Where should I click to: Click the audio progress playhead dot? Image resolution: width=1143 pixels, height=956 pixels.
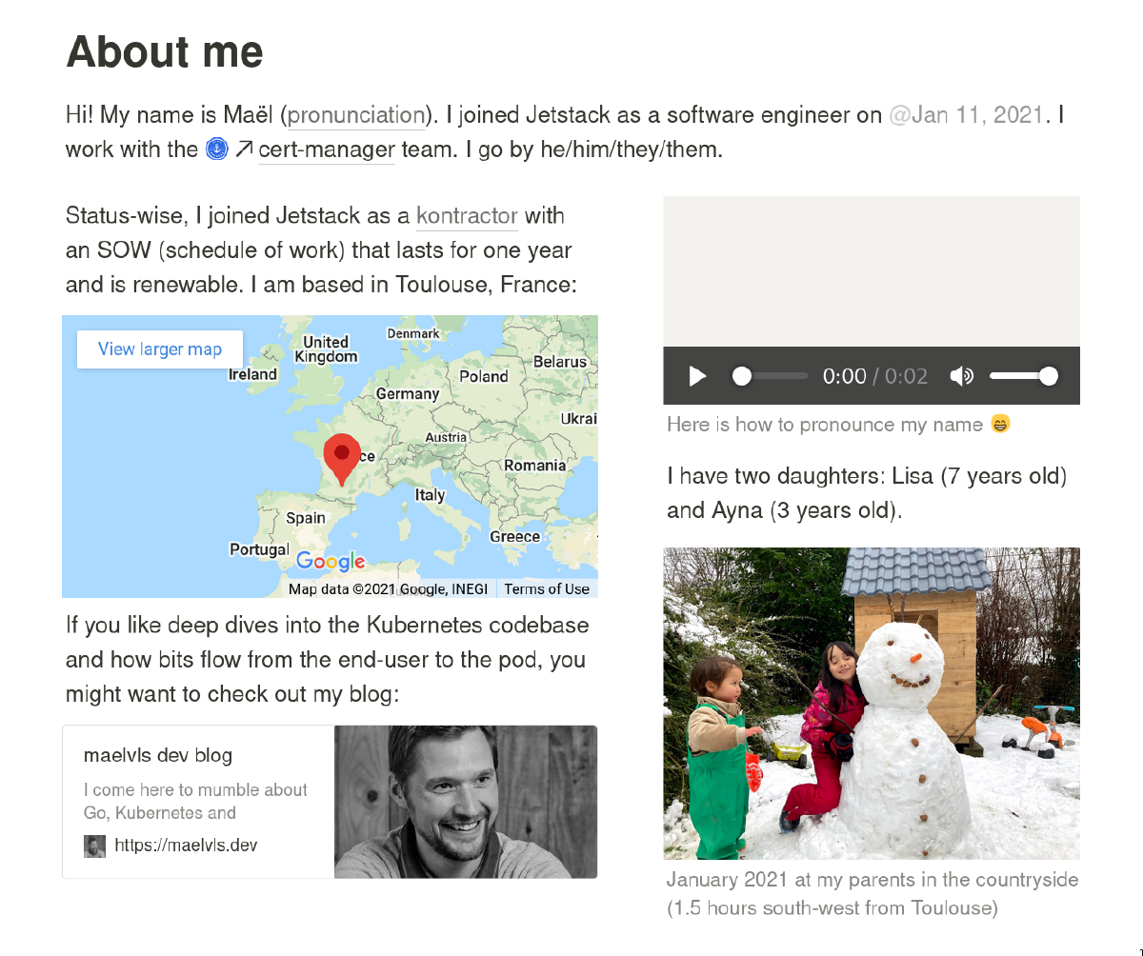click(741, 376)
